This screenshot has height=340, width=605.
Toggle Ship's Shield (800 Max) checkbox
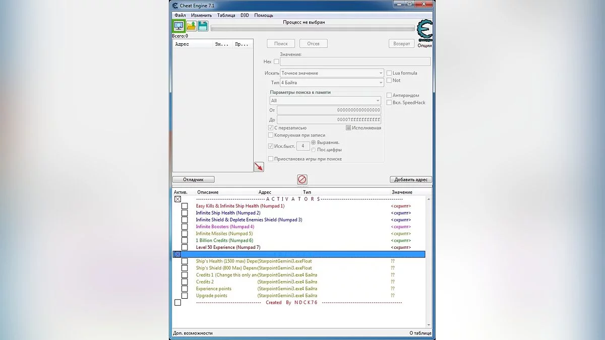coord(185,268)
